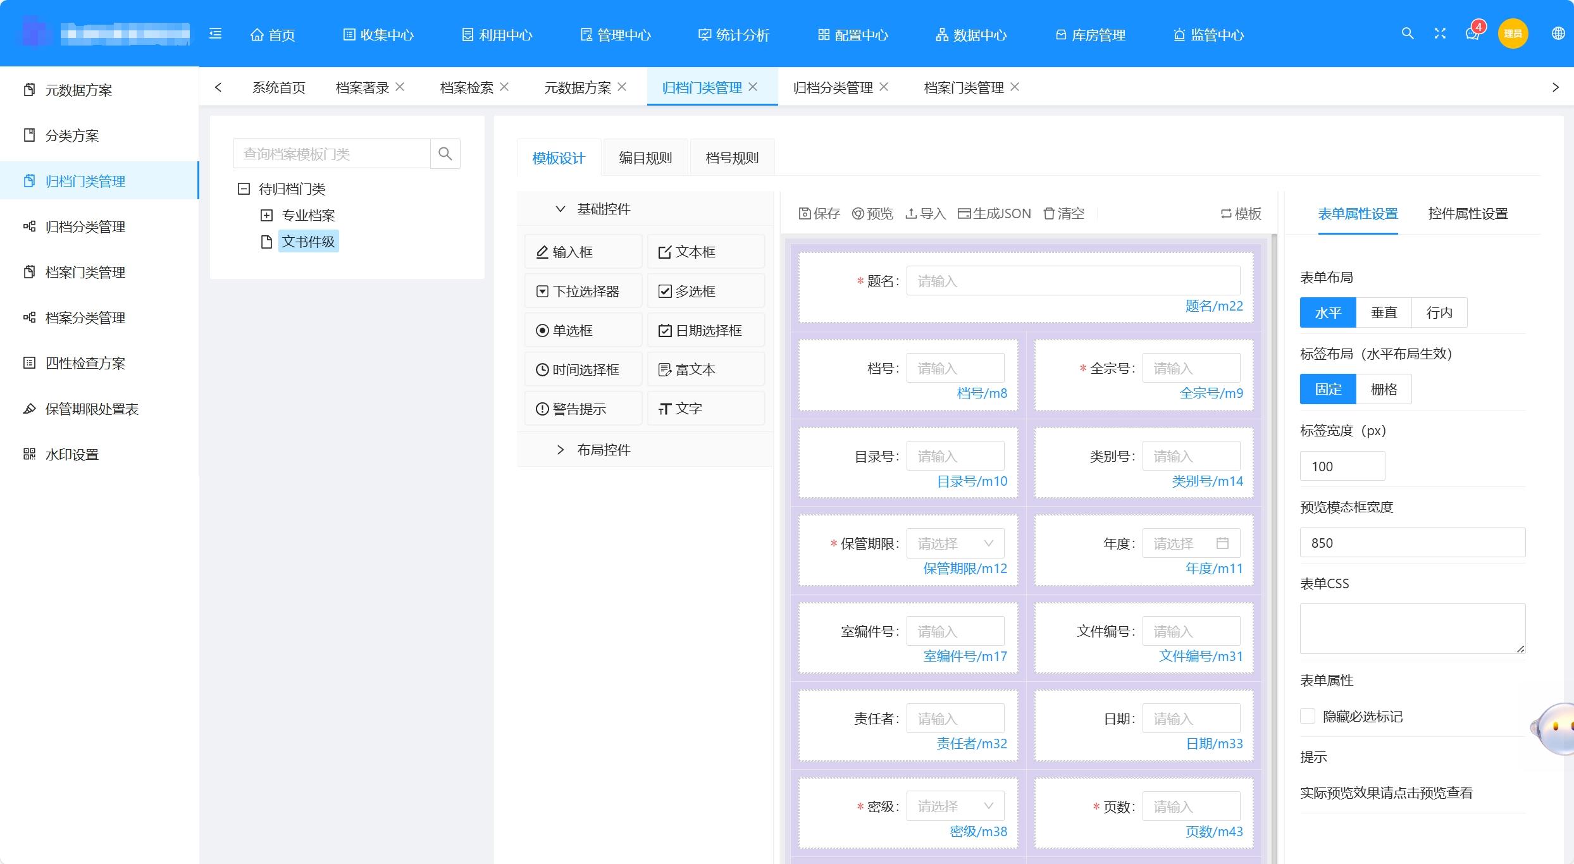The image size is (1574, 864).
Task: Select 栅格 label layout
Action: click(1384, 389)
